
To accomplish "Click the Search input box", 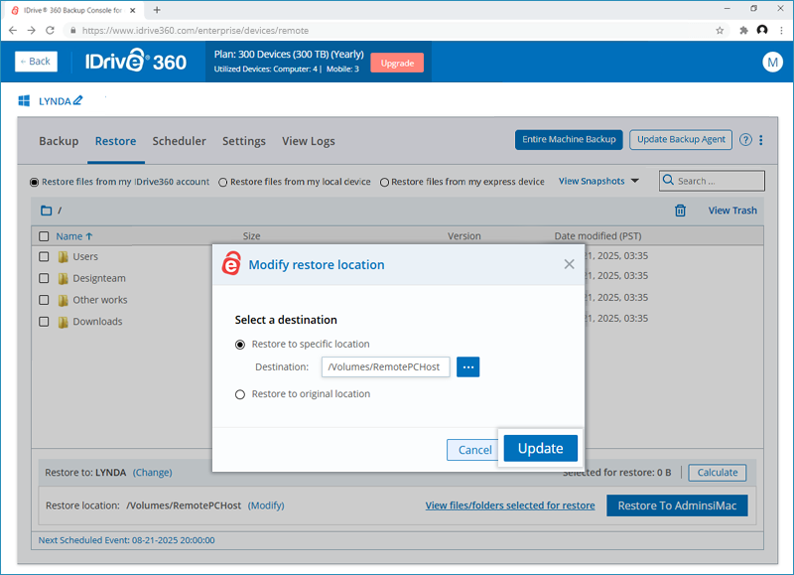I will (x=712, y=181).
